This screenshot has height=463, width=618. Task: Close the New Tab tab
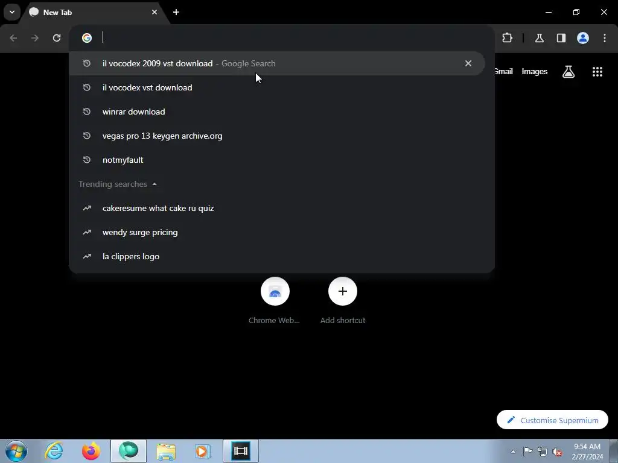tap(154, 12)
